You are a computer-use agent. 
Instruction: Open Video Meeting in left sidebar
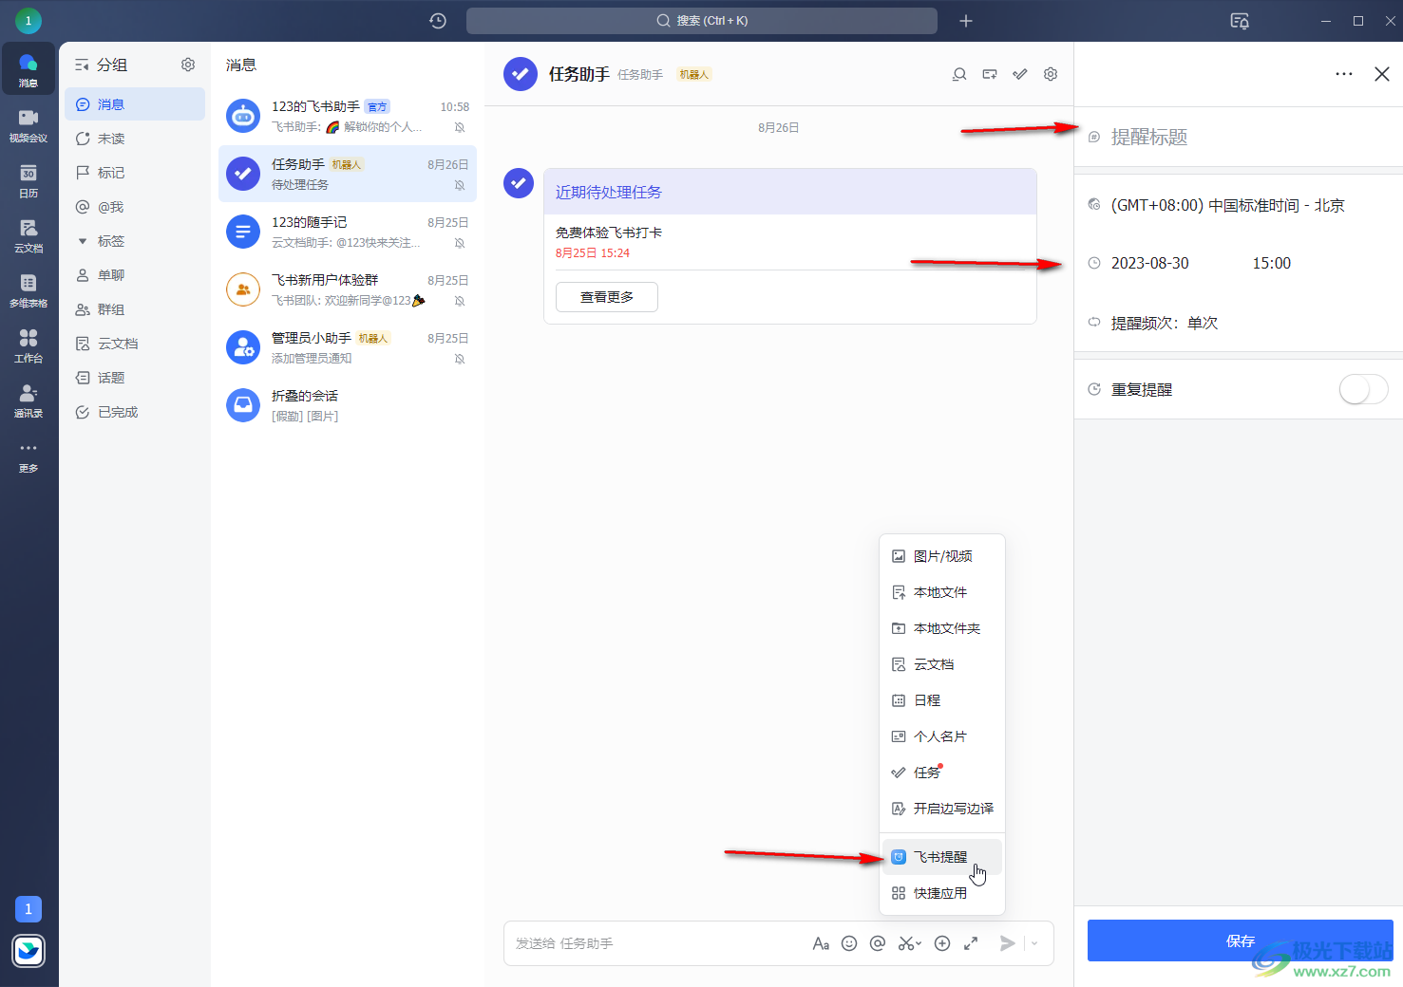click(x=28, y=124)
